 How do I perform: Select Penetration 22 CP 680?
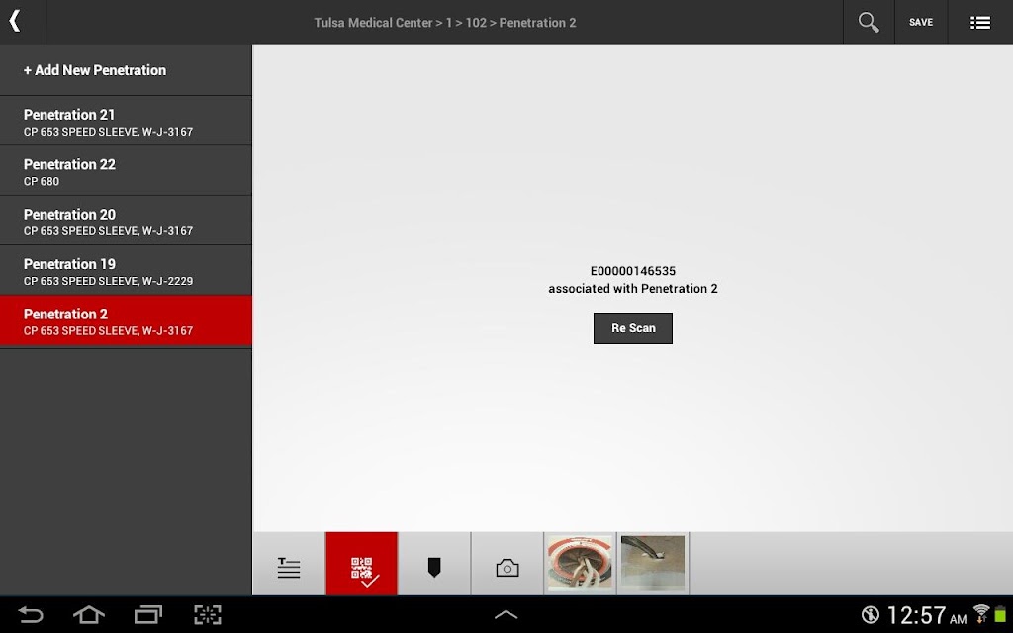(126, 170)
